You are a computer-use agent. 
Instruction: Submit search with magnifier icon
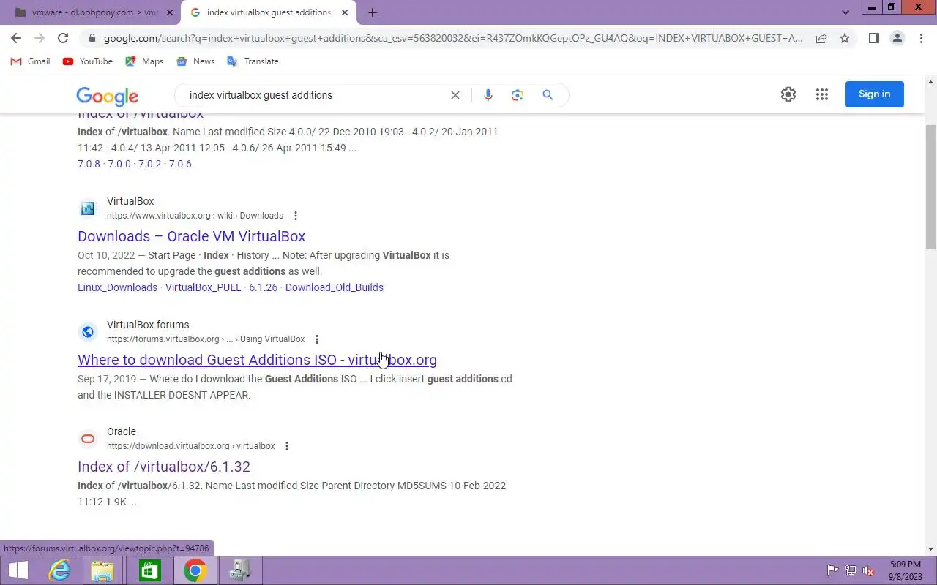[548, 95]
